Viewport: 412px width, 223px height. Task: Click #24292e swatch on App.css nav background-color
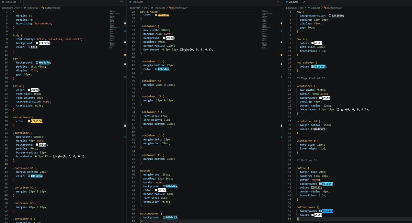pyautogui.click(x=330, y=16)
